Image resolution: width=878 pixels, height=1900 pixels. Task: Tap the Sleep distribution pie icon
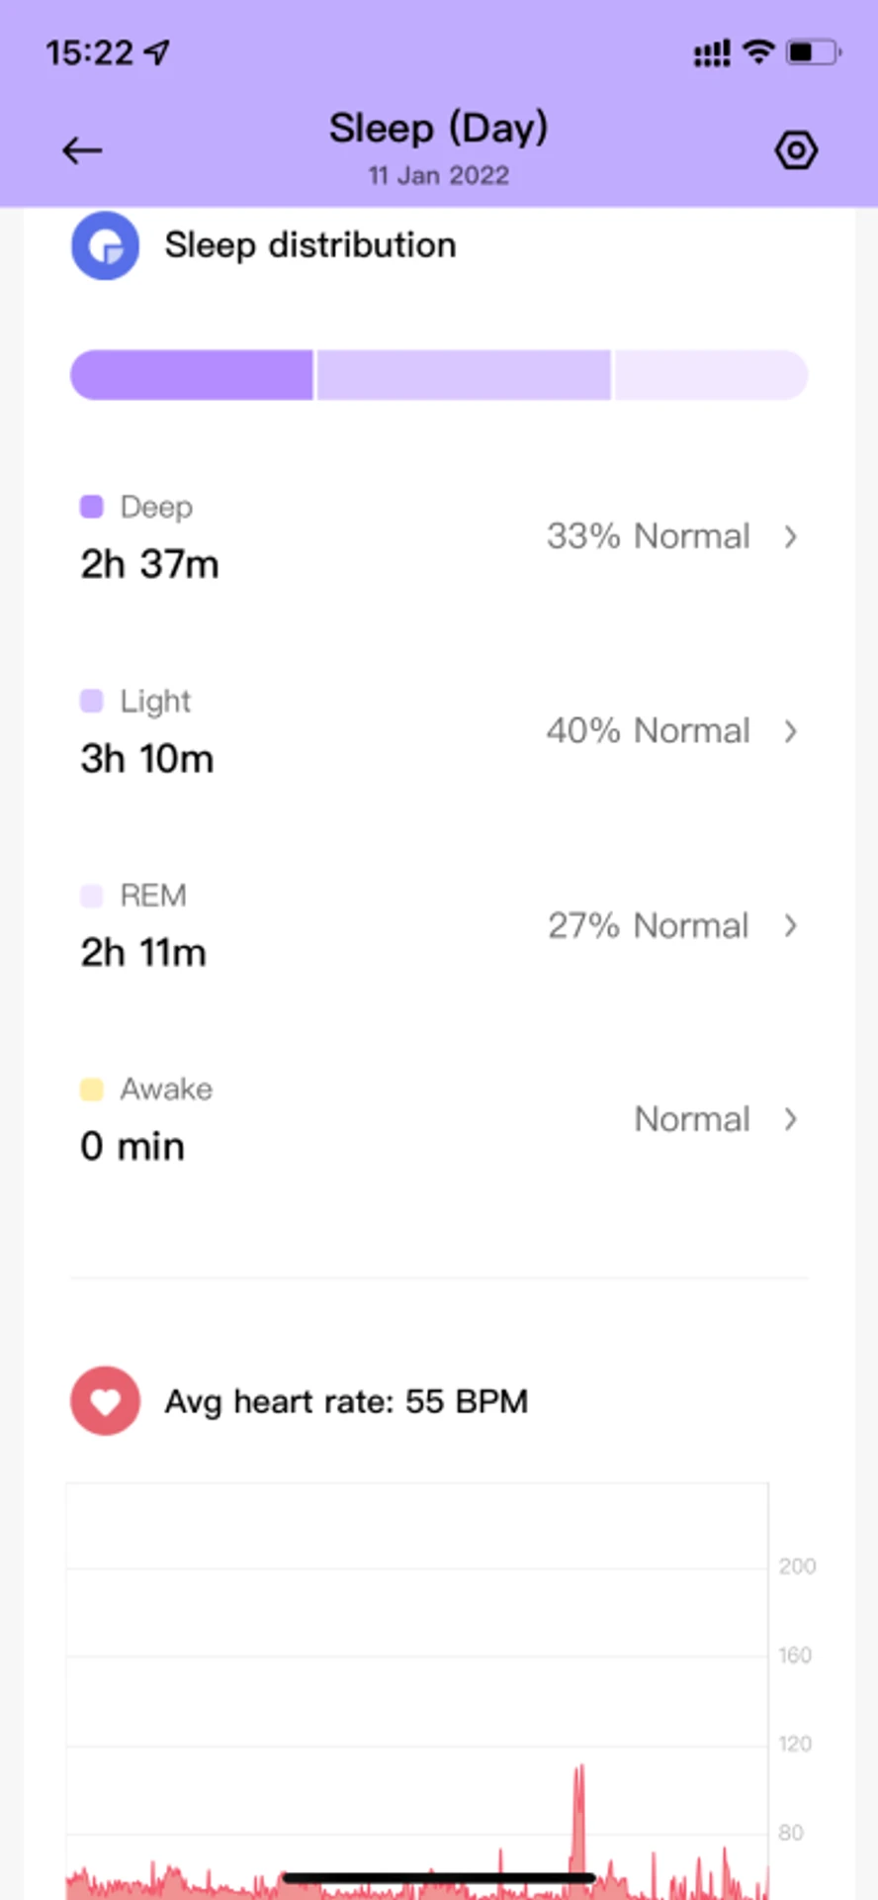(x=105, y=245)
